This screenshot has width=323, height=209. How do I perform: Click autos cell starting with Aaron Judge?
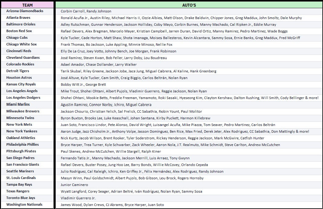coord(189,131)
